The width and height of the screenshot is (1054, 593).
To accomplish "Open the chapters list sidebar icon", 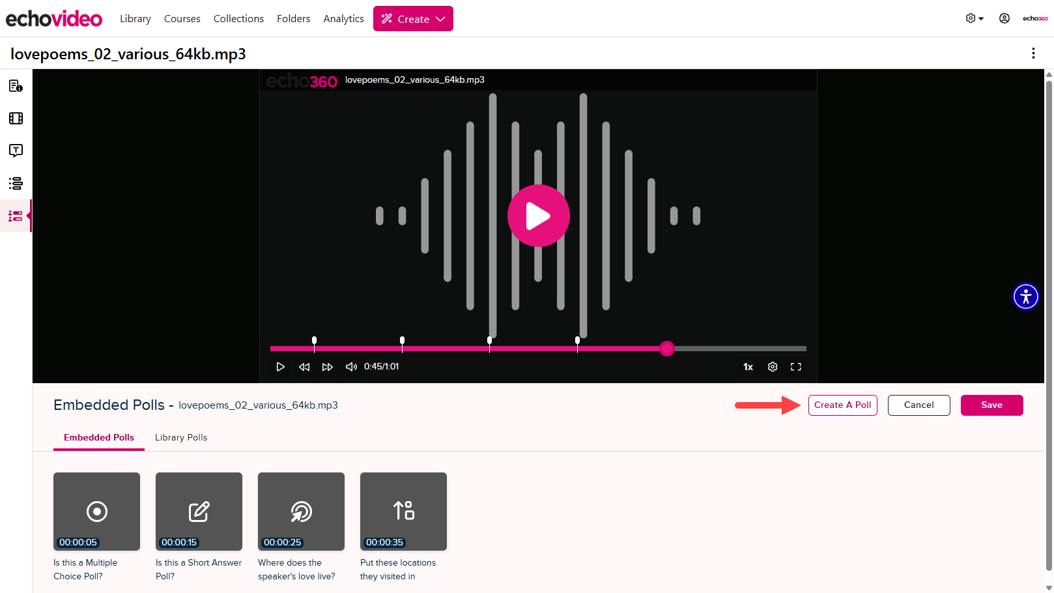I will 16,183.
